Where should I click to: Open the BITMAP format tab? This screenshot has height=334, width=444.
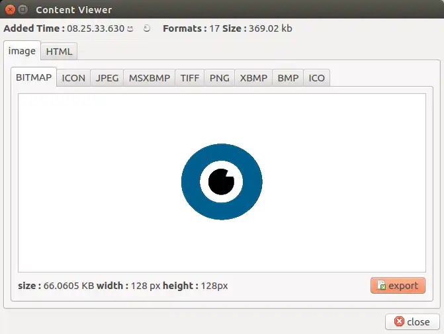[34, 77]
